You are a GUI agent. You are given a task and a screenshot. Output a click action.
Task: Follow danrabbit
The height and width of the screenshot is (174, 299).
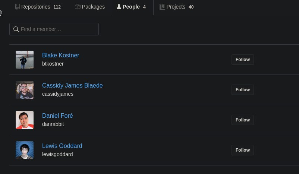pos(243,120)
